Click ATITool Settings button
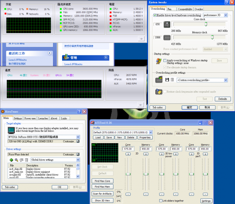235x204 pixels. (206, 201)
